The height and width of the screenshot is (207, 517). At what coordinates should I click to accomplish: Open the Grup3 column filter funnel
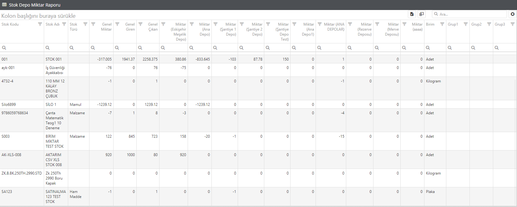(x=513, y=24)
